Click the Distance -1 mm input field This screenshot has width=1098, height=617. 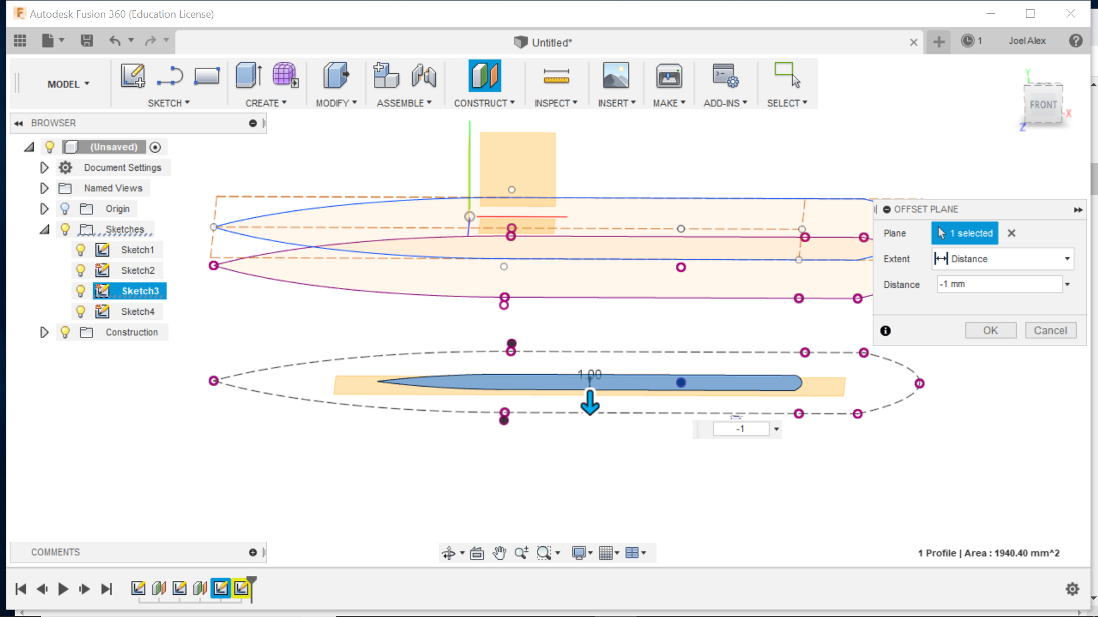998,284
